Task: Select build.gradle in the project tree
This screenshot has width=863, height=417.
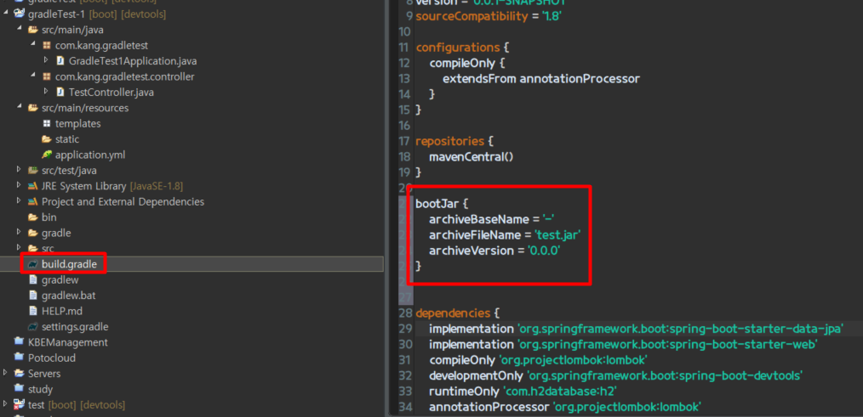Action: (x=69, y=264)
